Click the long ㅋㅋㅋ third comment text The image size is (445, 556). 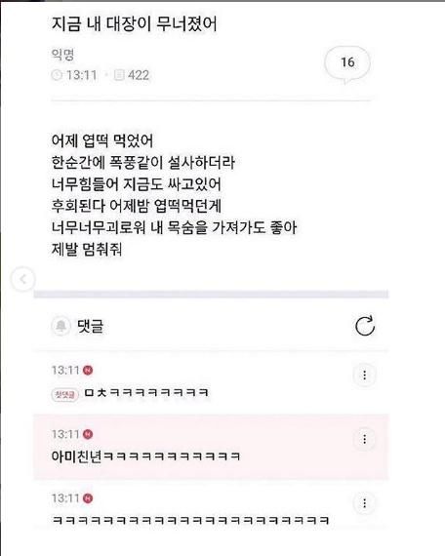(190, 520)
